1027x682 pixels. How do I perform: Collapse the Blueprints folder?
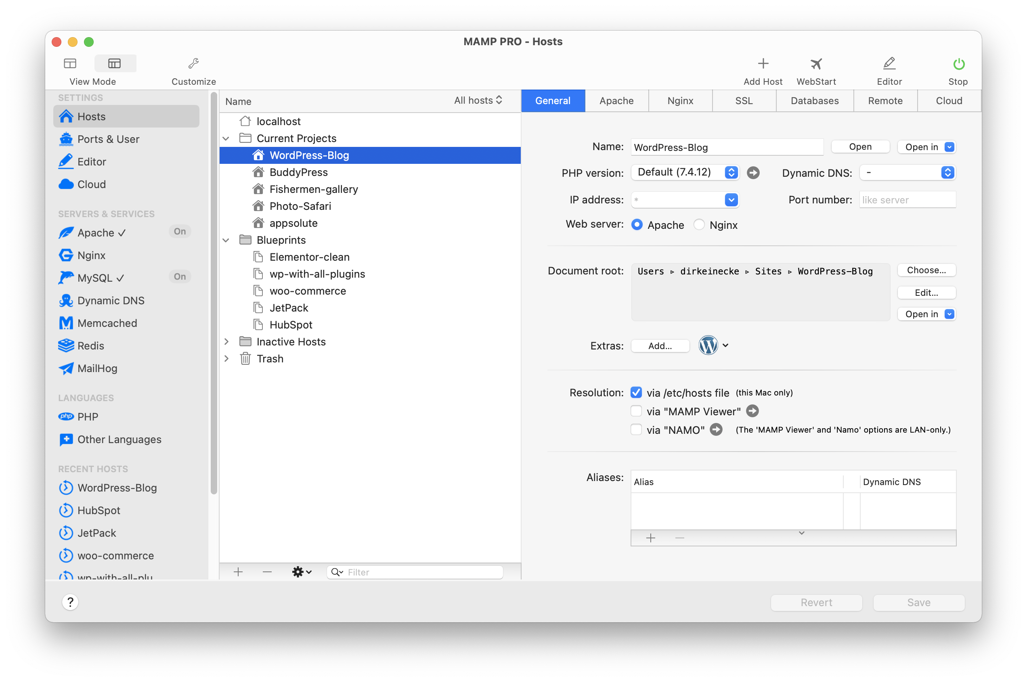(x=226, y=240)
